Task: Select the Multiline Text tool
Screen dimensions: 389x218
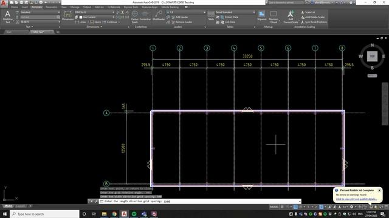Action: pos(7,17)
